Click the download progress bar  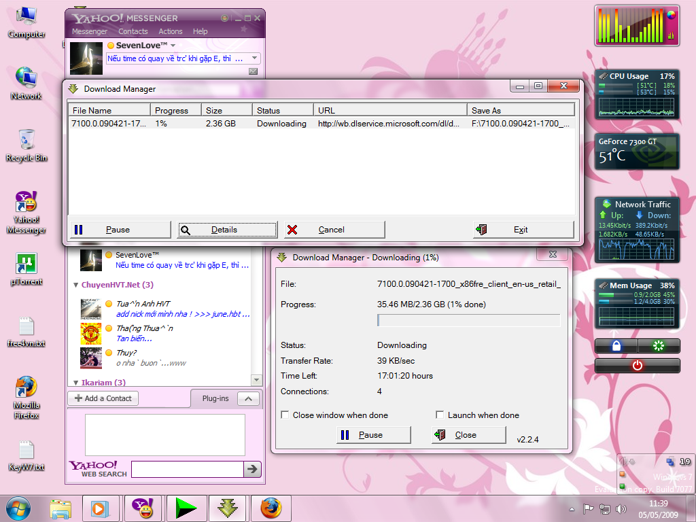468,320
